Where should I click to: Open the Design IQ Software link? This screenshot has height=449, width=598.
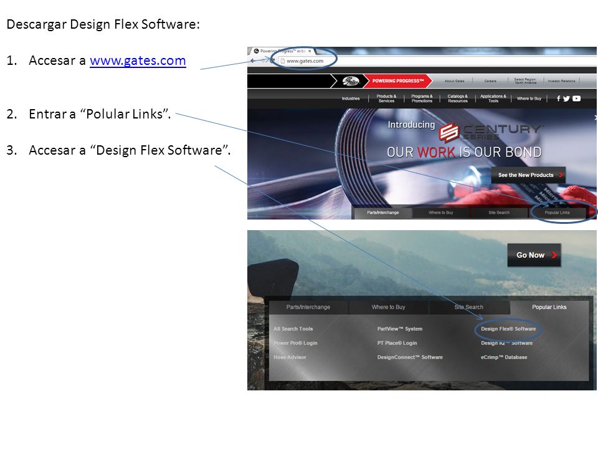506,343
